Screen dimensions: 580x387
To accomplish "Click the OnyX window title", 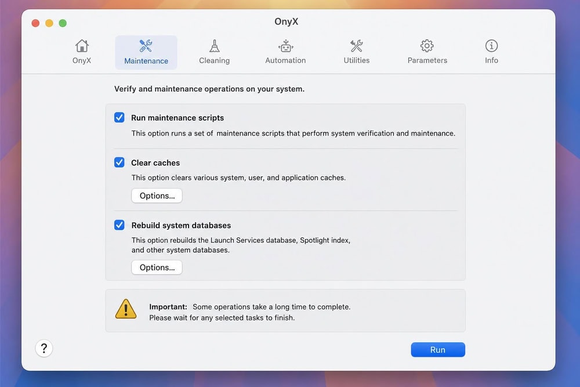I will (287, 21).
